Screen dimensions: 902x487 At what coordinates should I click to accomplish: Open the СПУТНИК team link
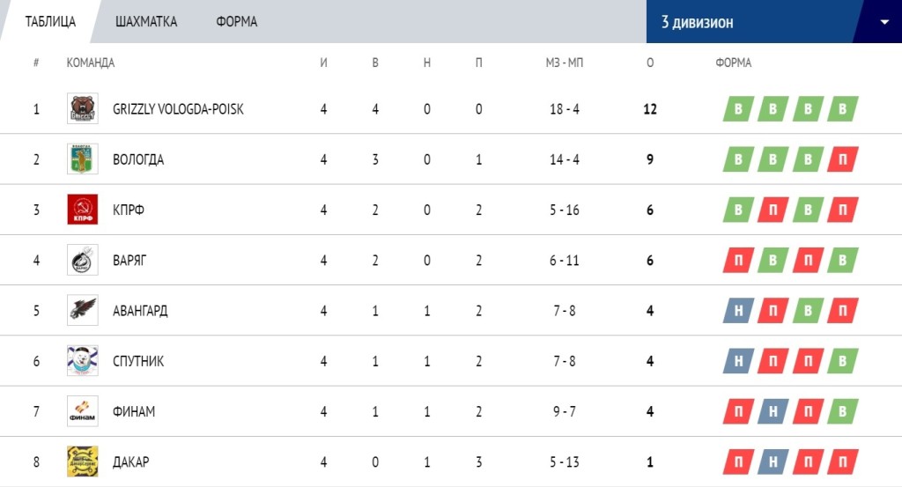138,361
